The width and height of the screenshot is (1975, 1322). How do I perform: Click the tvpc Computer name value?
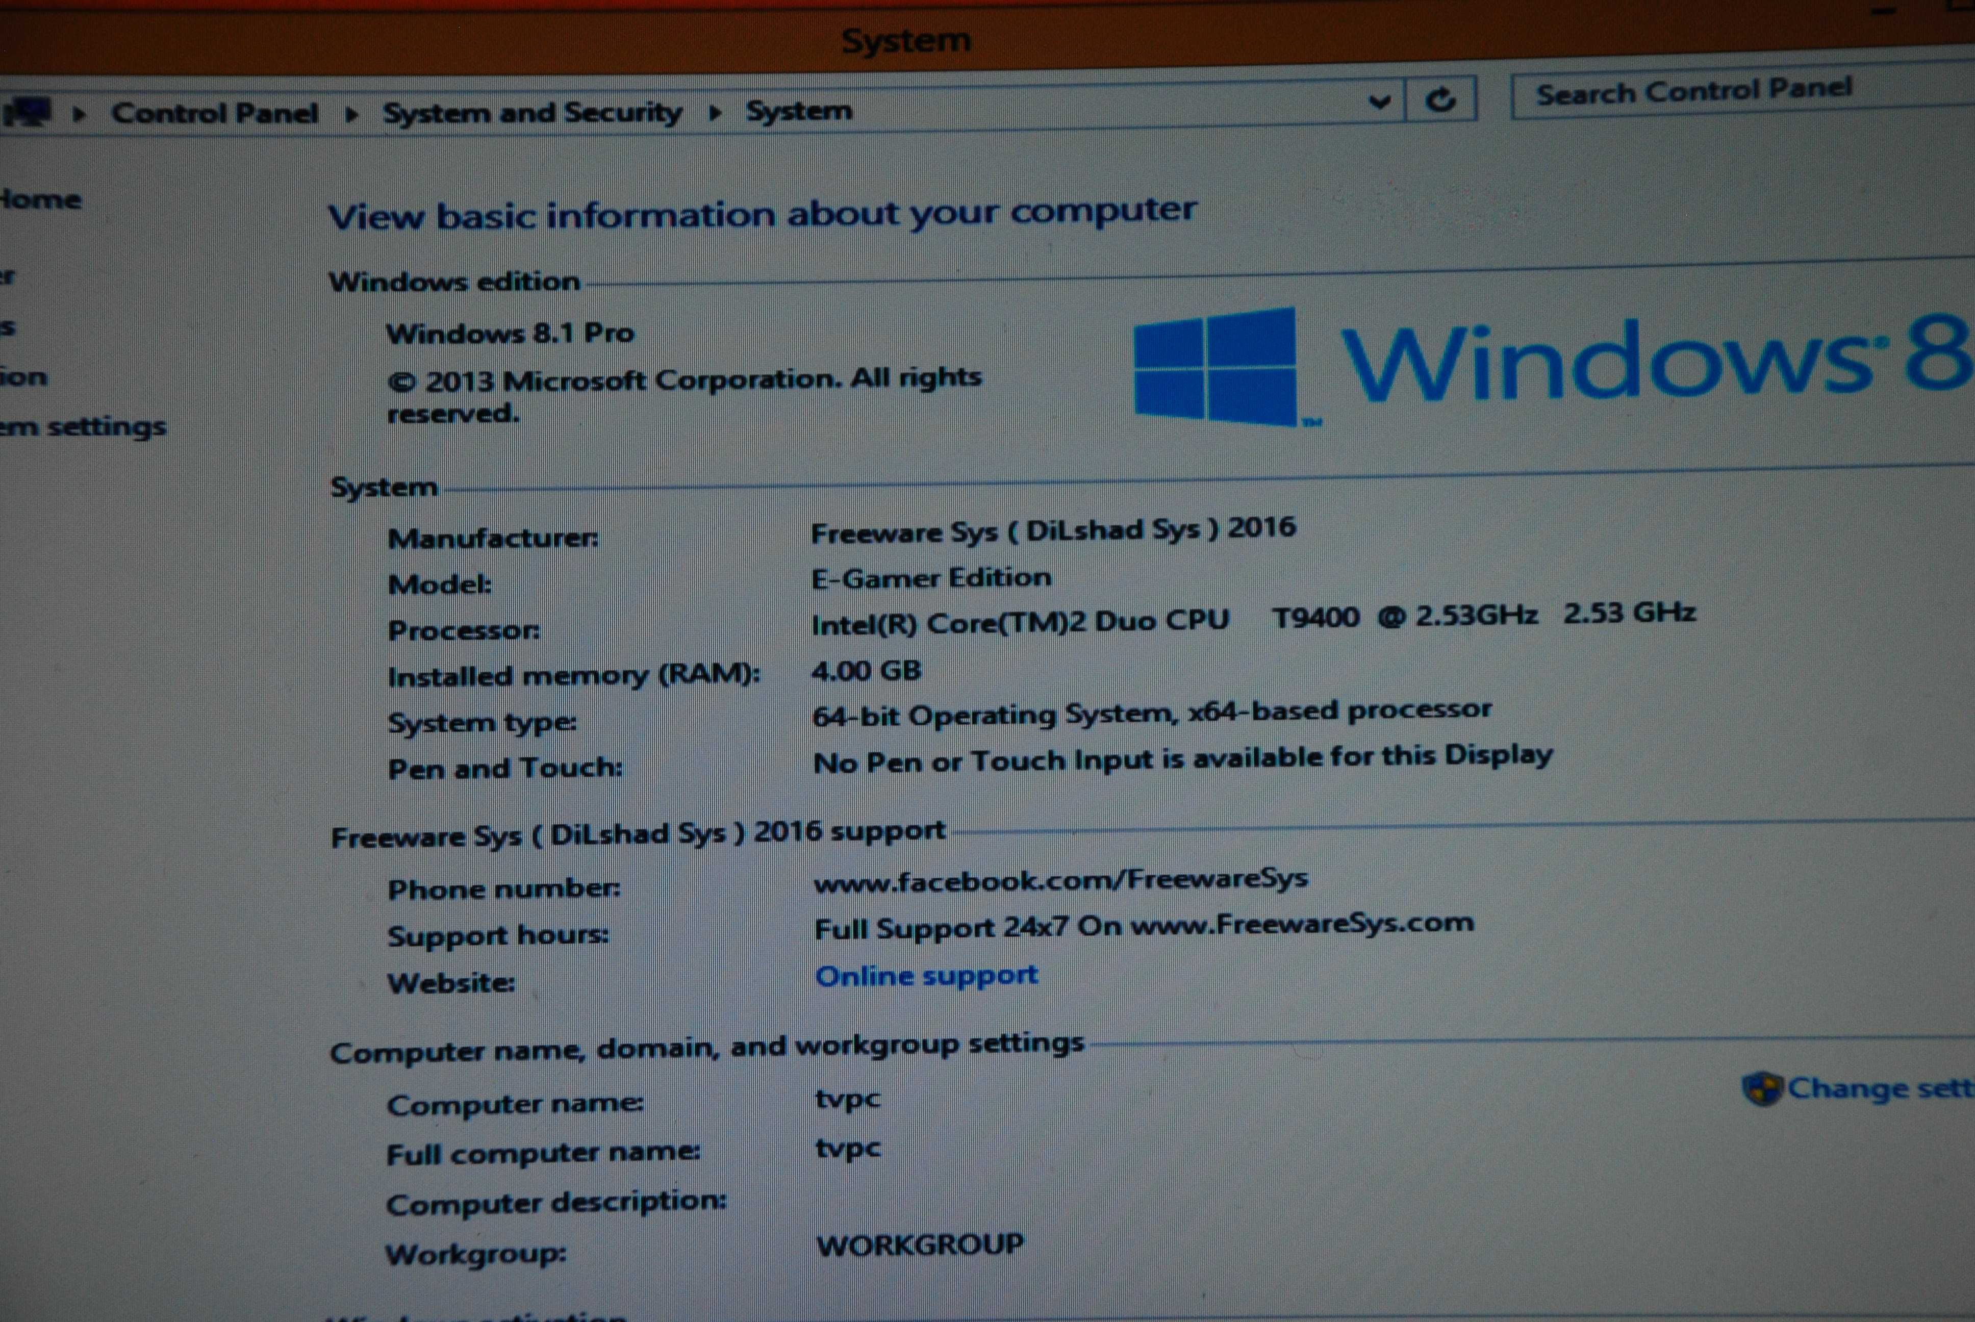848,1100
